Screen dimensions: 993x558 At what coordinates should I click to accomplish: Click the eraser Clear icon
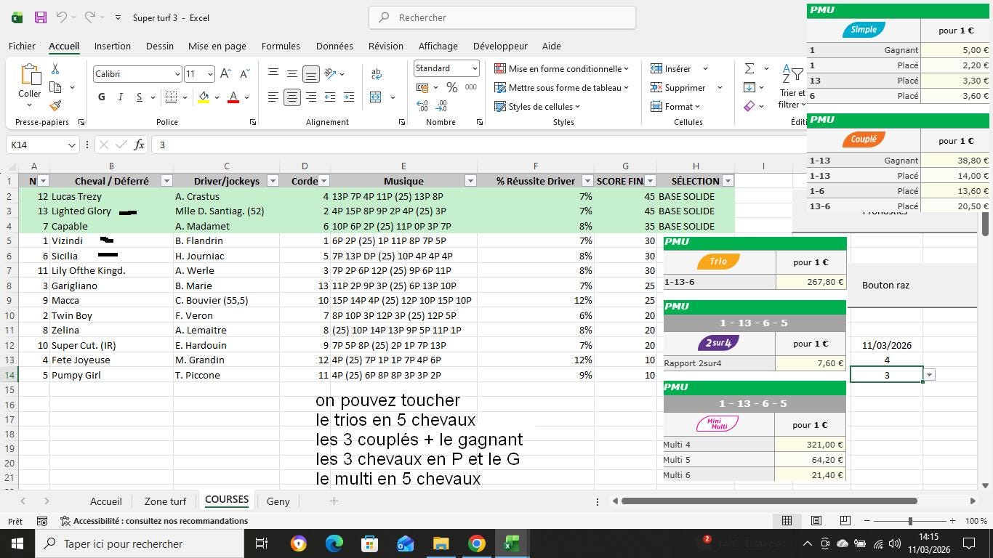(749, 106)
